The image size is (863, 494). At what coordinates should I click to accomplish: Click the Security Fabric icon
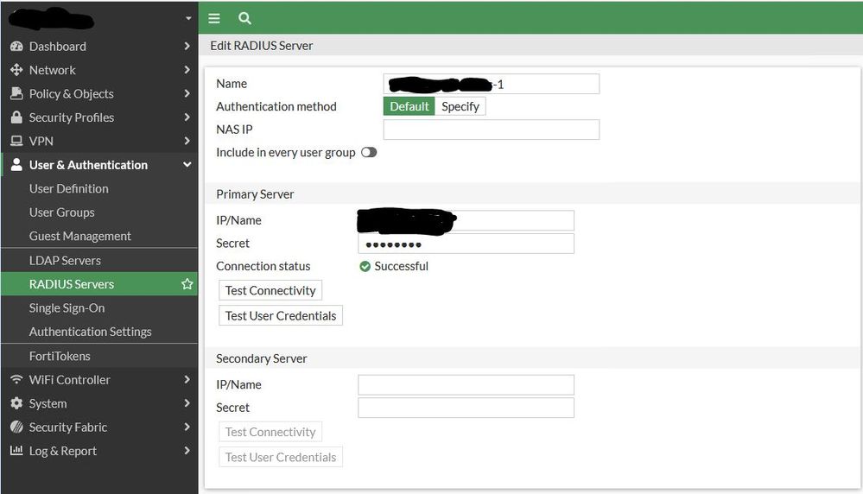pyautogui.click(x=16, y=427)
